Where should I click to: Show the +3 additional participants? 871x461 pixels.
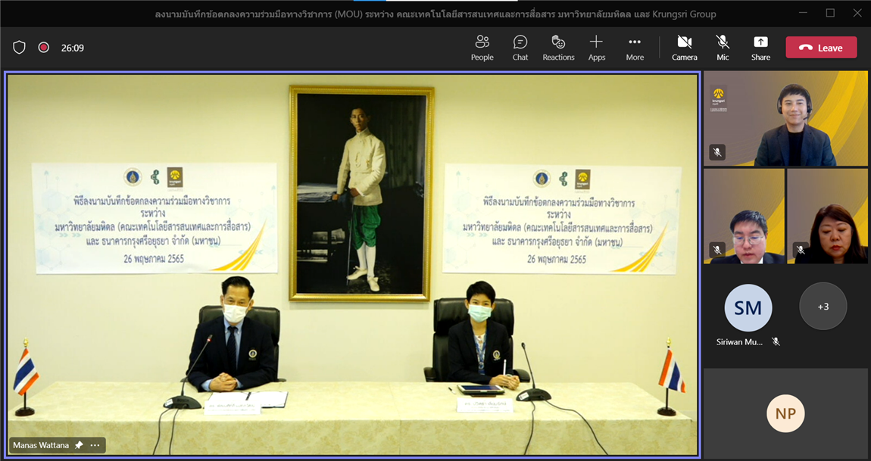[x=823, y=307]
